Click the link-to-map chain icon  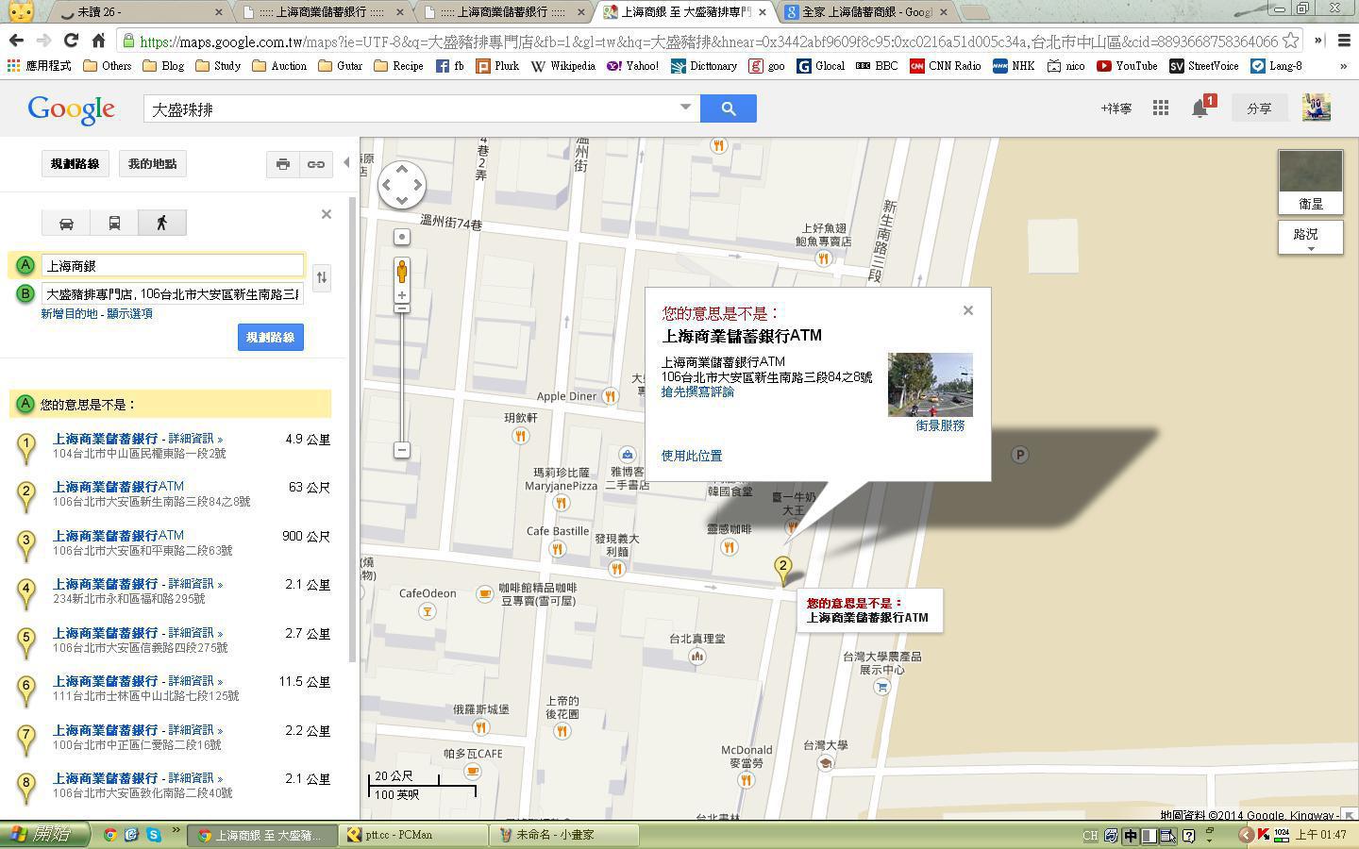pyautogui.click(x=315, y=164)
